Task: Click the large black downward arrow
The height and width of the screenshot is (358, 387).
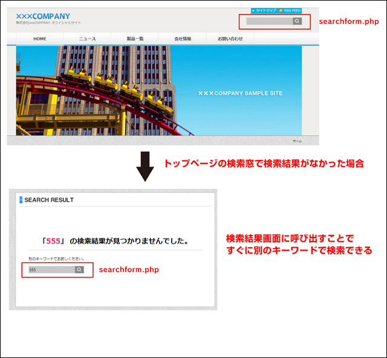Action: [145, 167]
